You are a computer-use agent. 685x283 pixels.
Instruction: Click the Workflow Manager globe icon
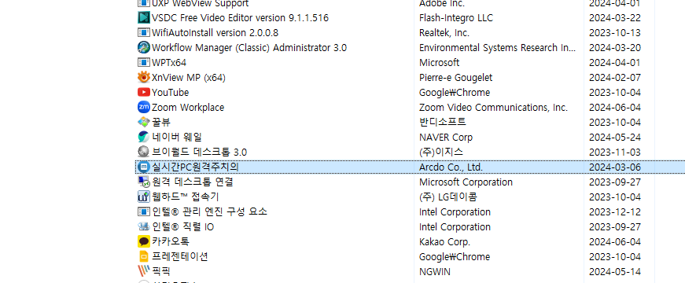143,48
